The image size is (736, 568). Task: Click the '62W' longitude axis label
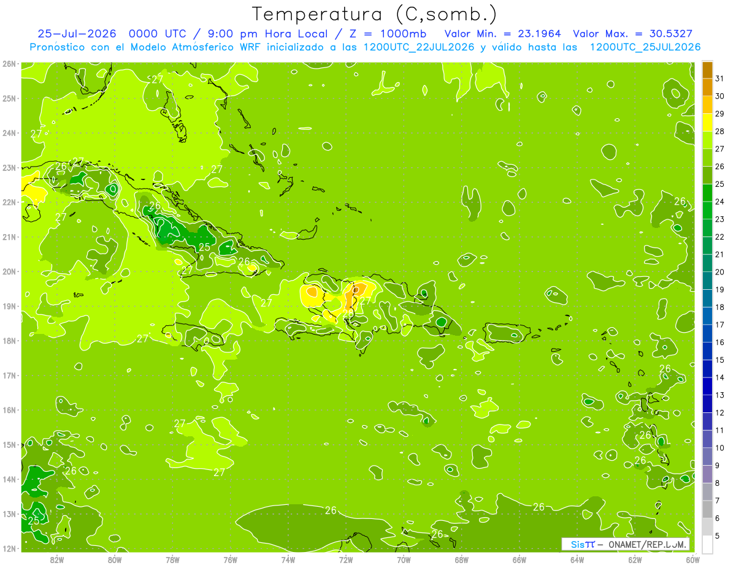[x=635, y=559]
